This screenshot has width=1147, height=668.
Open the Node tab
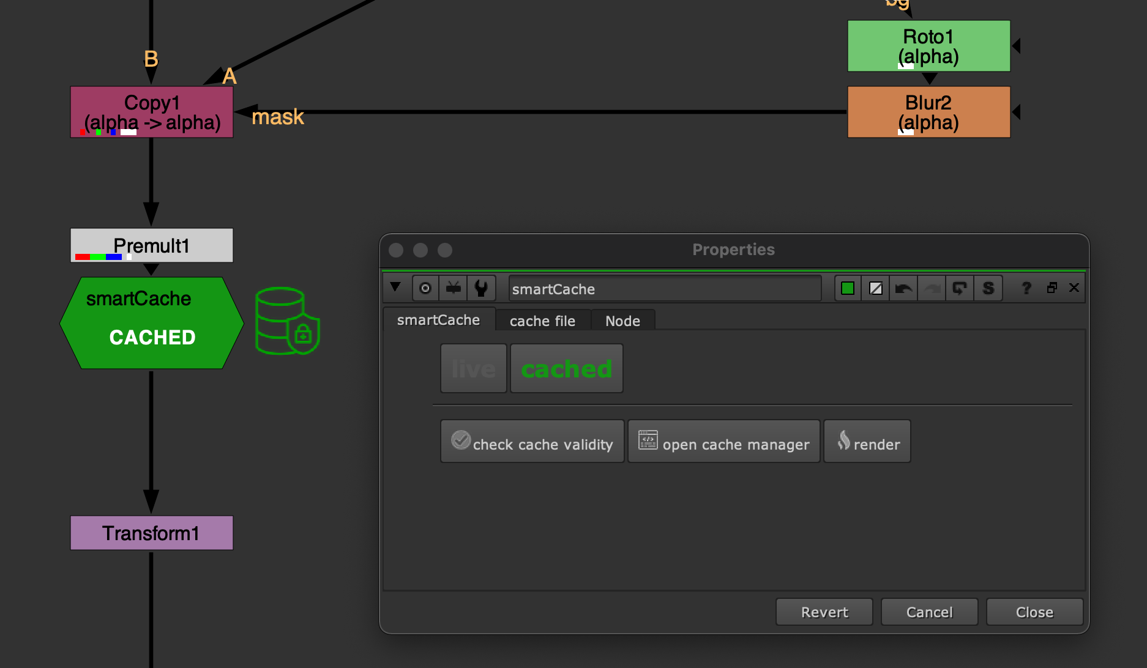[x=622, y=321]
